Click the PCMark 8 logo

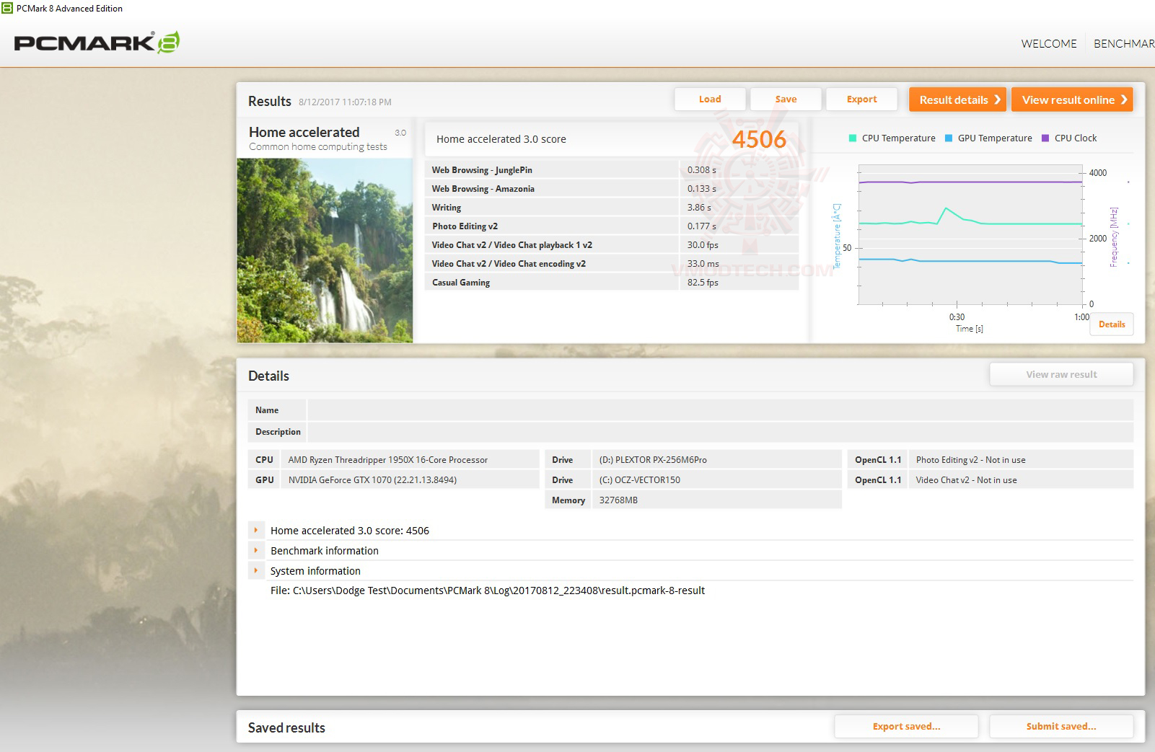pyautogui.click(x=97, y=43)
